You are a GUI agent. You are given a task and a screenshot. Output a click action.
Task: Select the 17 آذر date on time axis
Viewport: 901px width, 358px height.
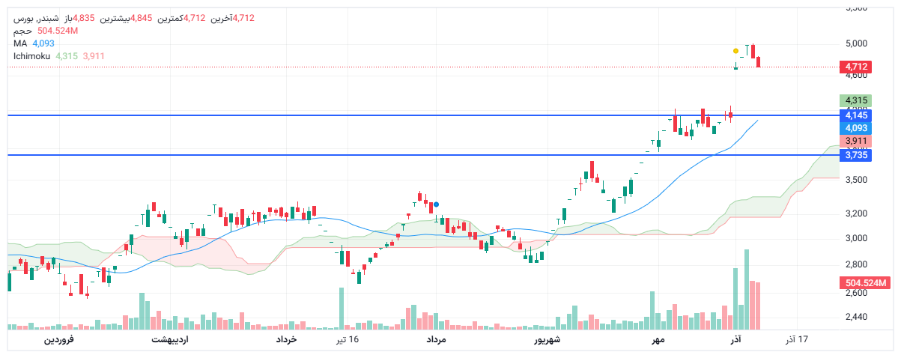pos(797,340)
